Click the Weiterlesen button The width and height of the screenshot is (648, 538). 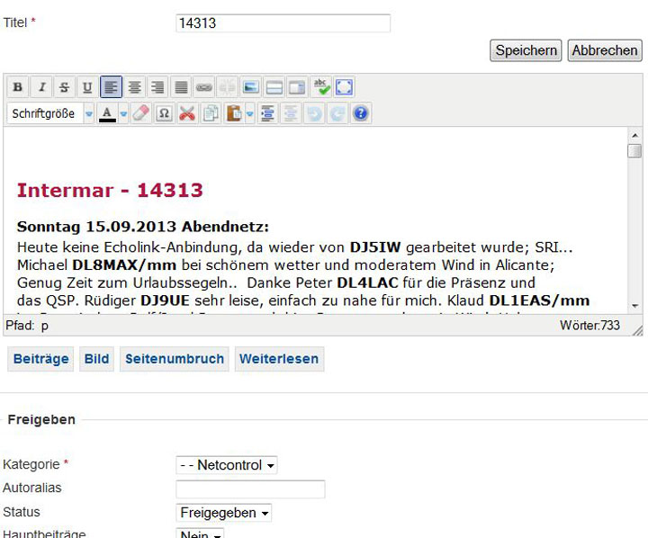pos(279,359)
